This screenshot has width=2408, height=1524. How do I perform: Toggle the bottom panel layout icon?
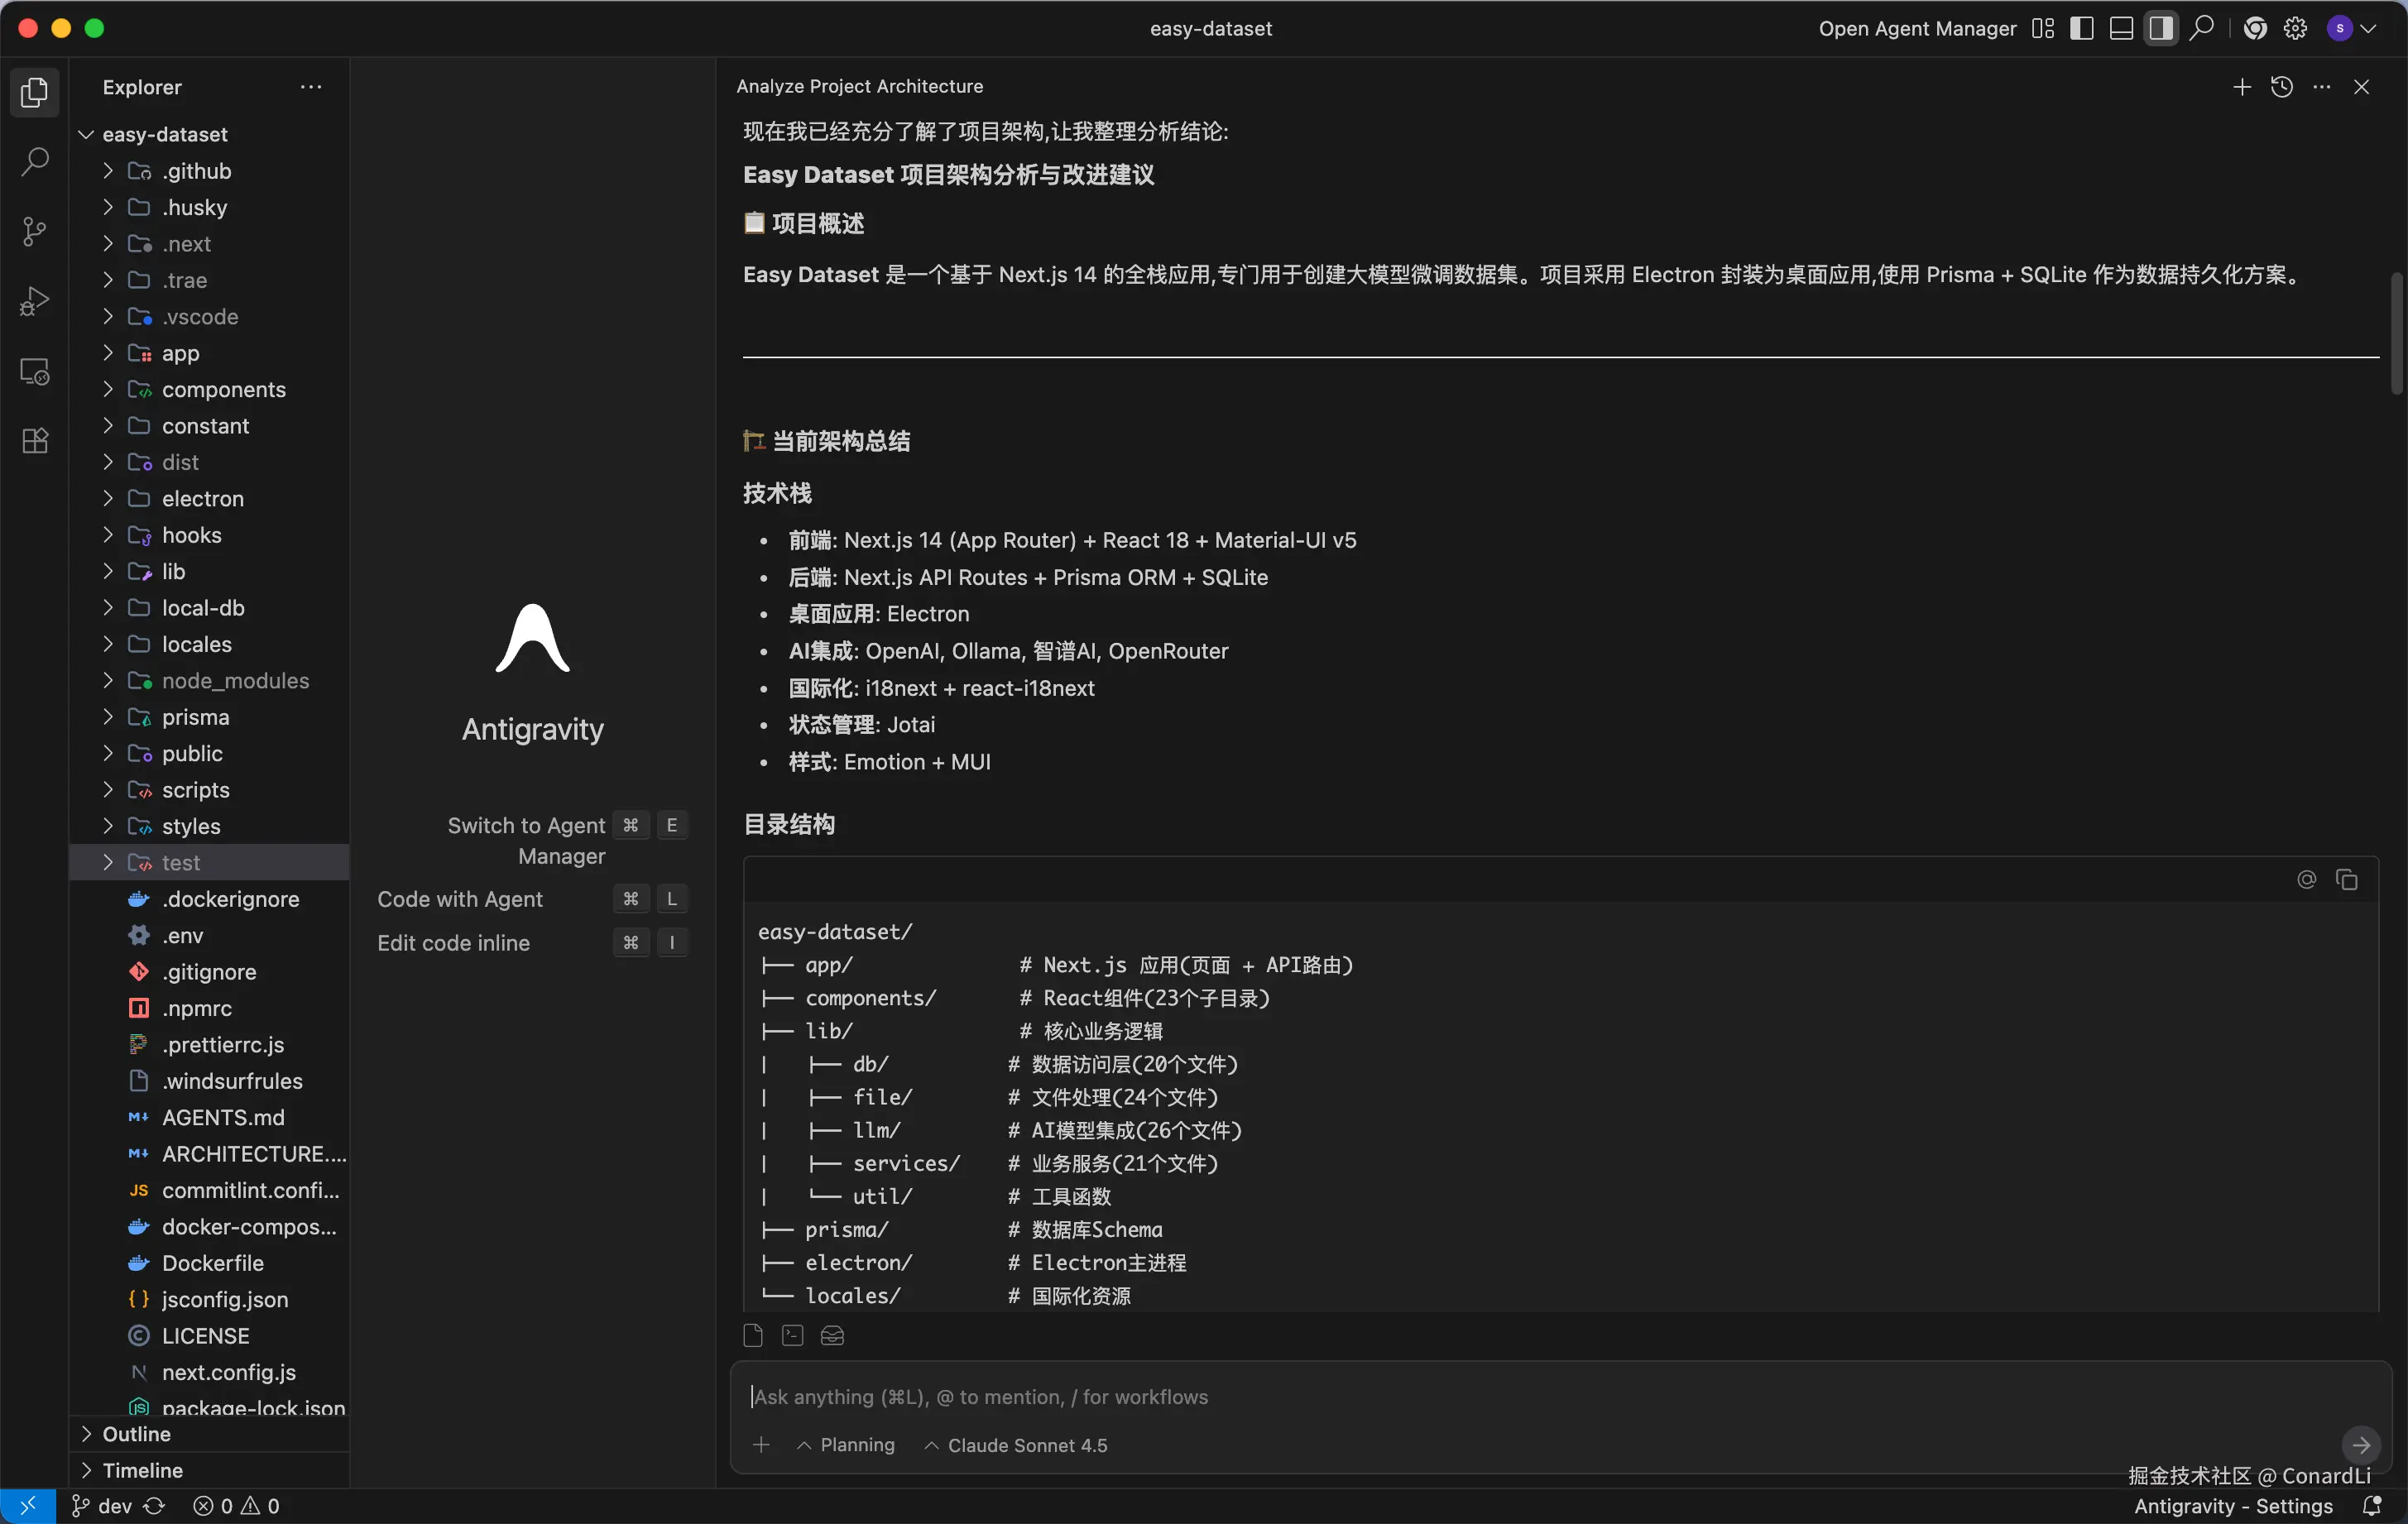click(2121, 28)
